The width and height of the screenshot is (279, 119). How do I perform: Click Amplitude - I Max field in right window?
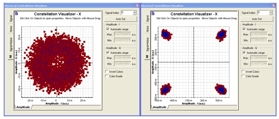(259, 35)
